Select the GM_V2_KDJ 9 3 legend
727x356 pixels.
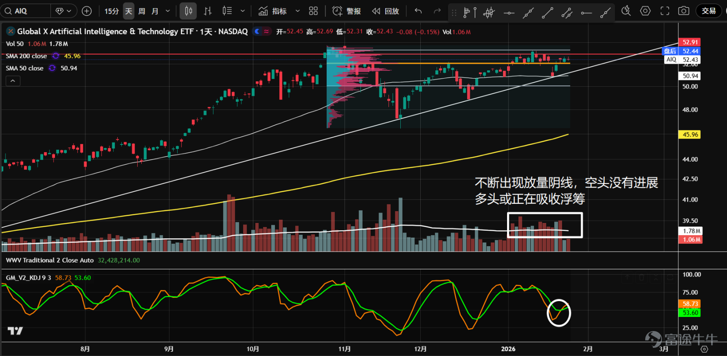29,277
